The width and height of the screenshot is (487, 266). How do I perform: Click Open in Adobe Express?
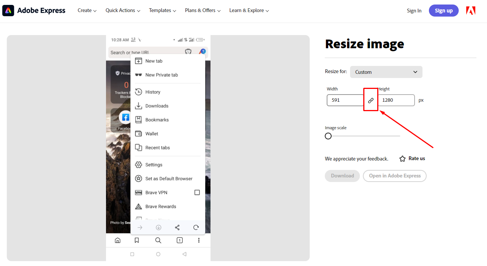[395, 176]
